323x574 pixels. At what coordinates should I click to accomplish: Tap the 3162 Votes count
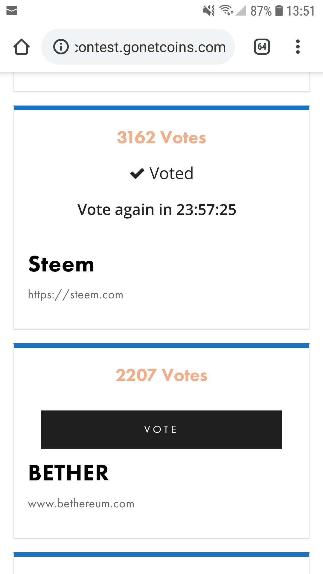(161, 138)
